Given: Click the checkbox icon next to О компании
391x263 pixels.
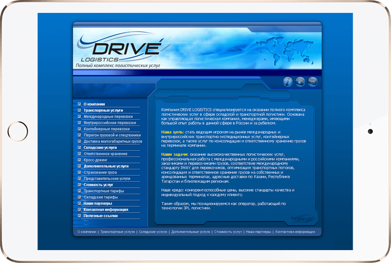Looking at the screenshot, I should pyautogui.click(x=79, y=104).
